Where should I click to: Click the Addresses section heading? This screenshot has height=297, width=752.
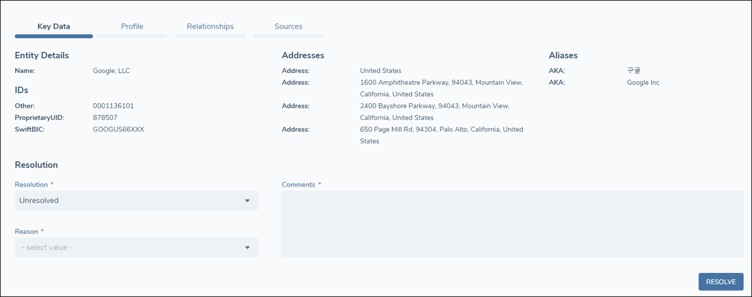click(303, 56)
